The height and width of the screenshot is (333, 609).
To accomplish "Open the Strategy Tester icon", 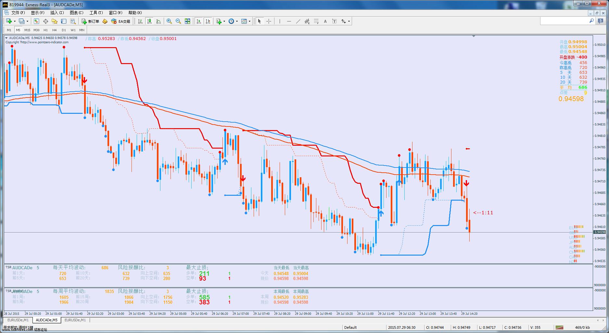I will 73,21.
